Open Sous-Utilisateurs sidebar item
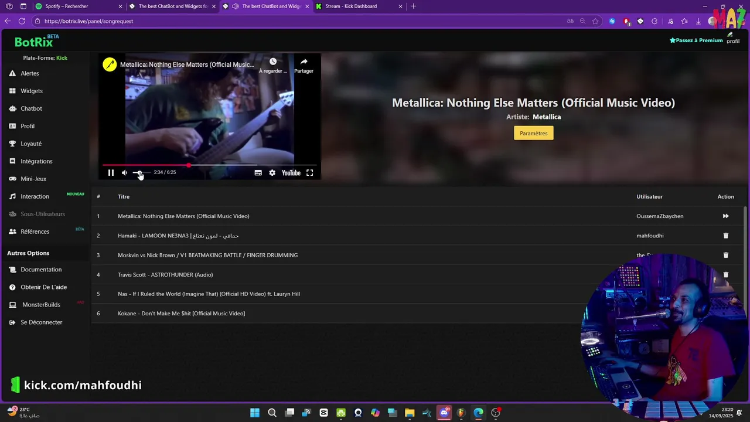This screenshot has width=750, height=422. coord(42,214)
